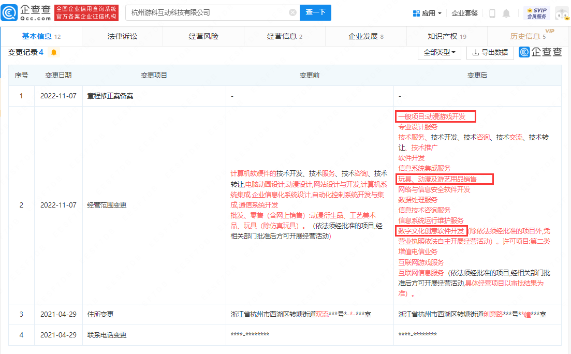The image size is (571, 354).
Task: Click the 变更后 address containing 创意路
Action: pos(472,314)
